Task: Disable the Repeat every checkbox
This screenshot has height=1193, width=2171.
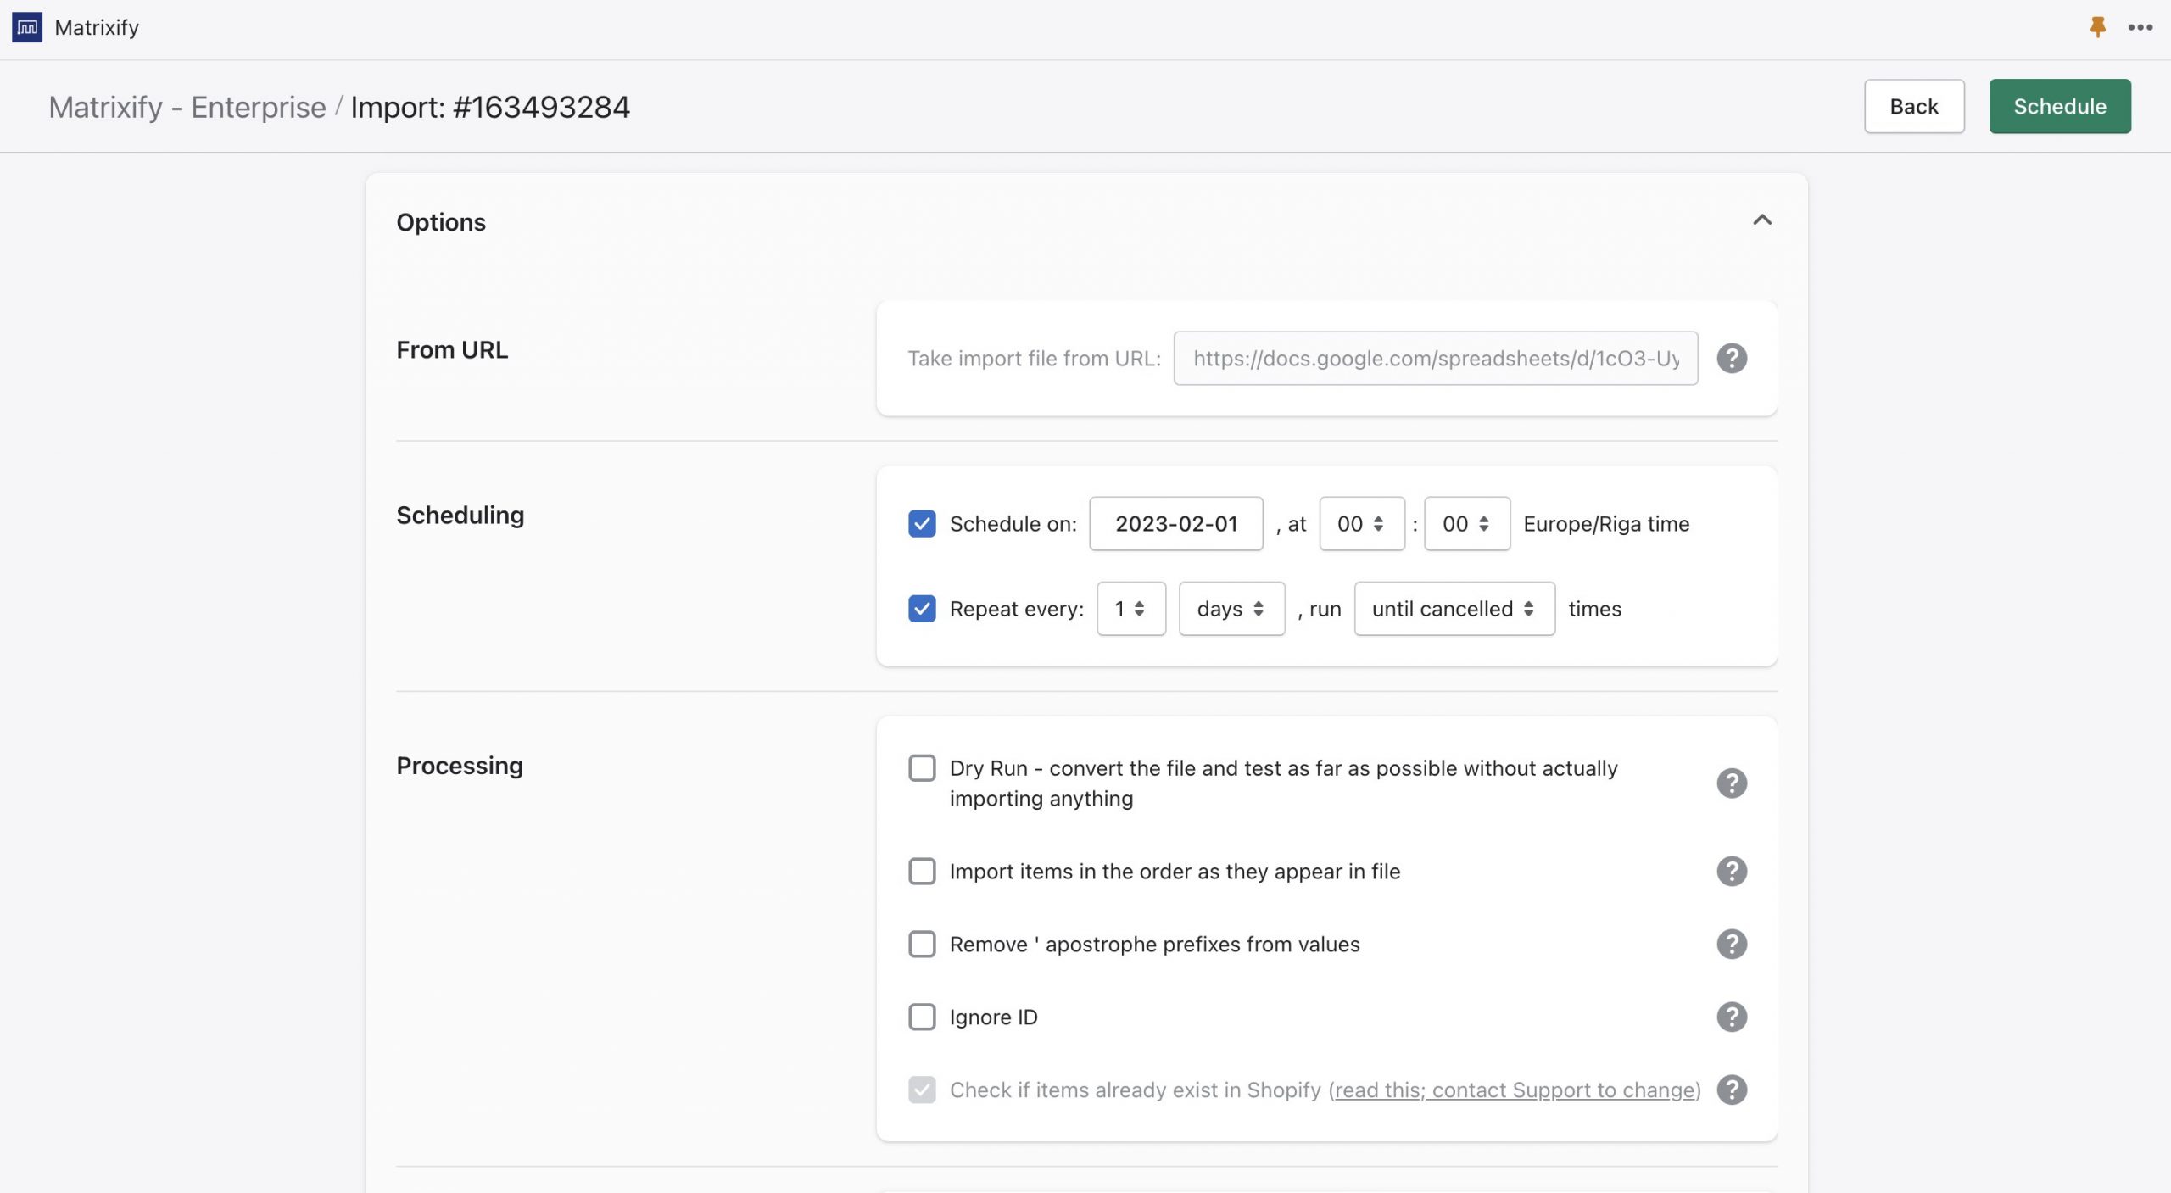Action: pyautogui.click(x=922, y=609)
